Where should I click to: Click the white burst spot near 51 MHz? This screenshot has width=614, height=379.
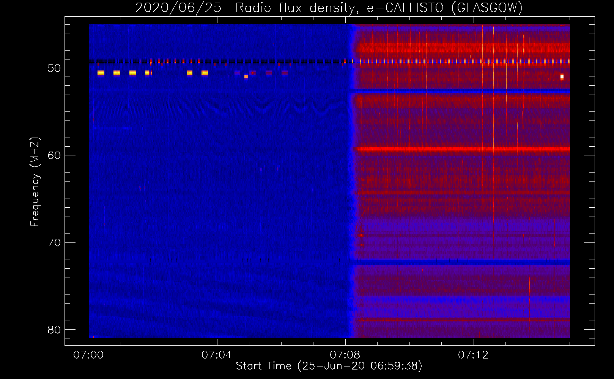click(562, 77)
